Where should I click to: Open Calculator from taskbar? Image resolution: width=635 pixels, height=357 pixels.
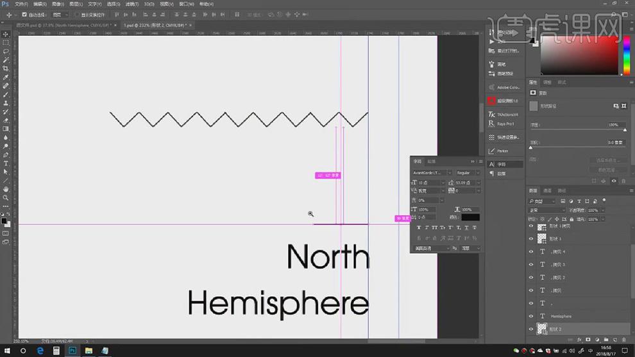pyautogui.click(x=56, y=351)
